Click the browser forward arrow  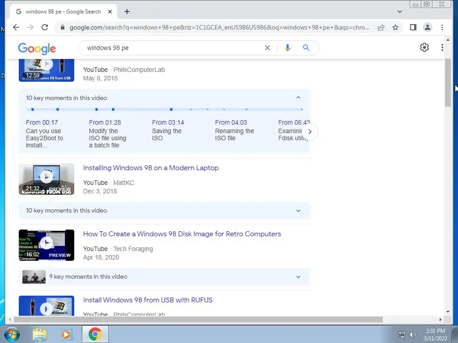point(30,27)
